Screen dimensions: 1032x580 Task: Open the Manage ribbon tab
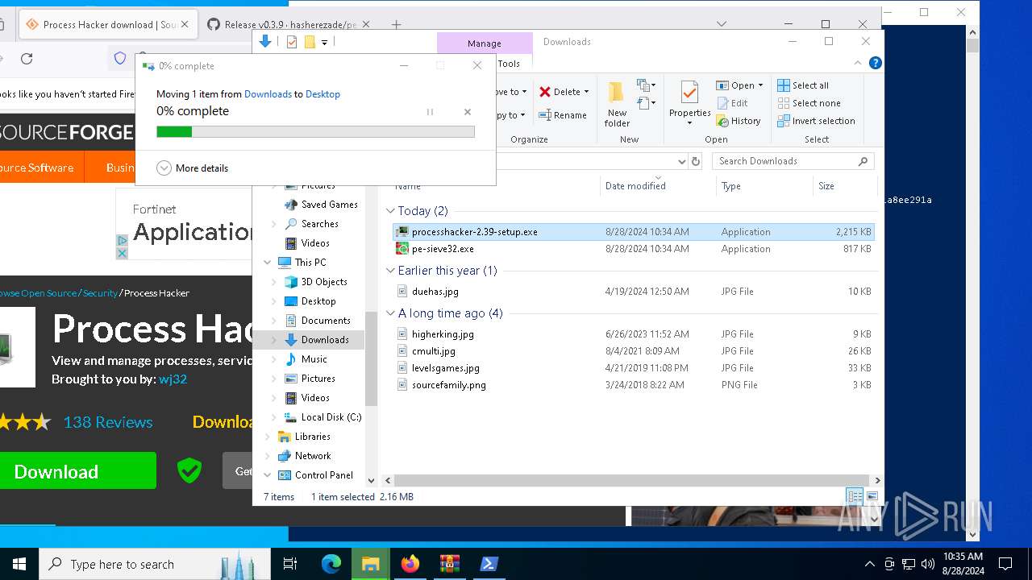[484, 43]
